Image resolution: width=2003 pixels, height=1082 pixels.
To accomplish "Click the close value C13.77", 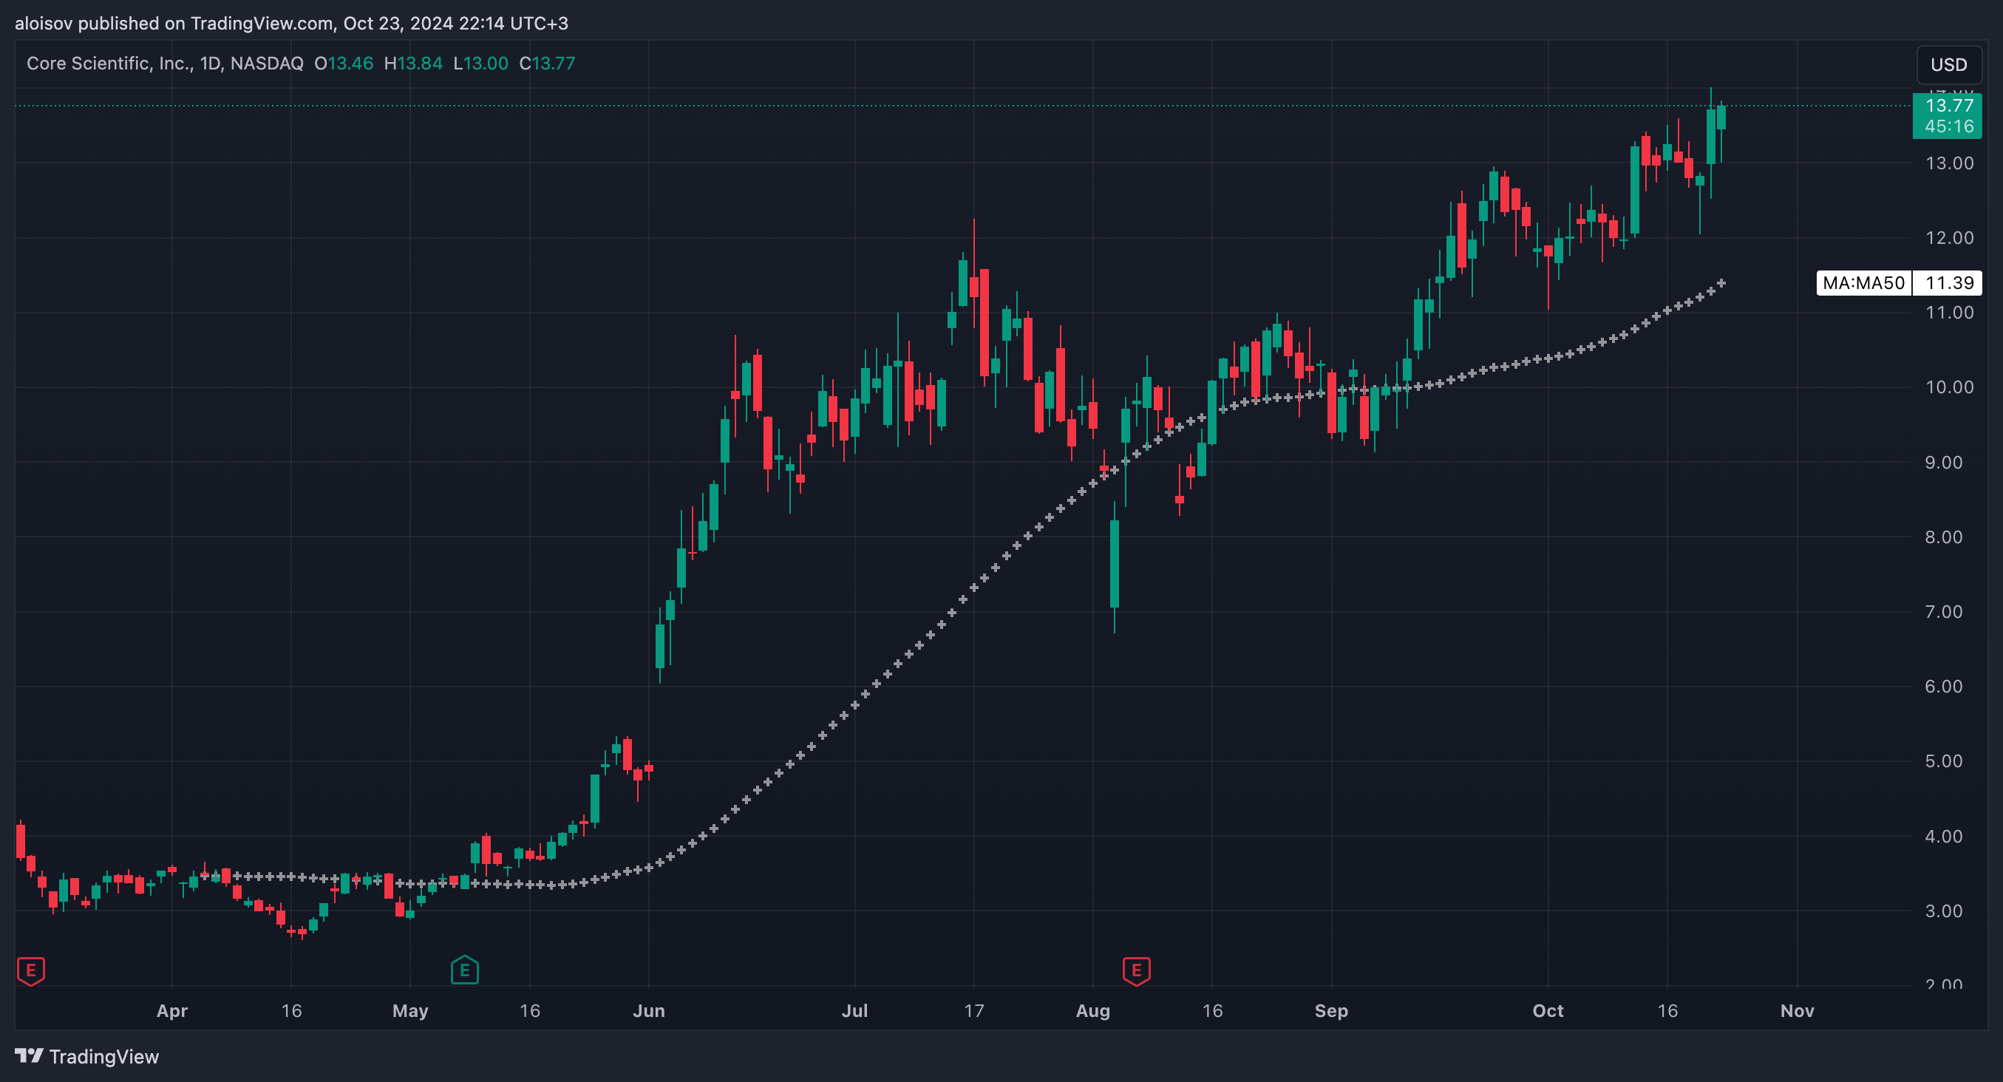I will pos(548,63).
